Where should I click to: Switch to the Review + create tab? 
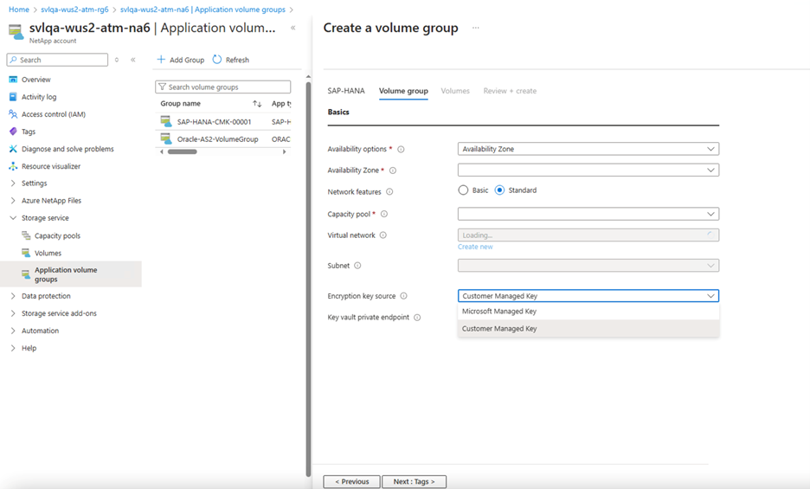(510, 91)
